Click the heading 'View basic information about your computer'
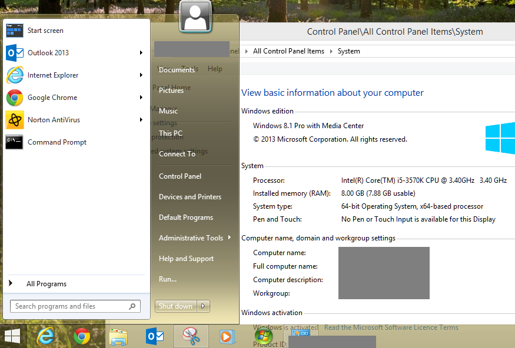Viewport: 515px width, 348px height. pos(333,93)
